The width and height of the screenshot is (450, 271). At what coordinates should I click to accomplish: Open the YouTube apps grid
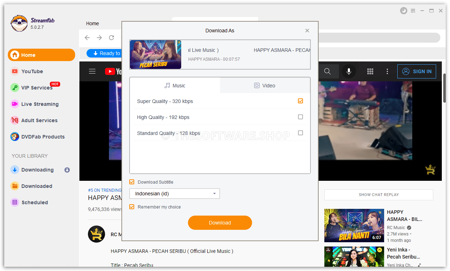pos(370,71)
